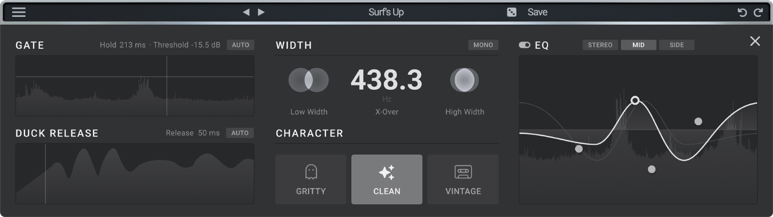Click the undo arrow icon
This screenshot has height=217, width=773.
click(742, 13)
